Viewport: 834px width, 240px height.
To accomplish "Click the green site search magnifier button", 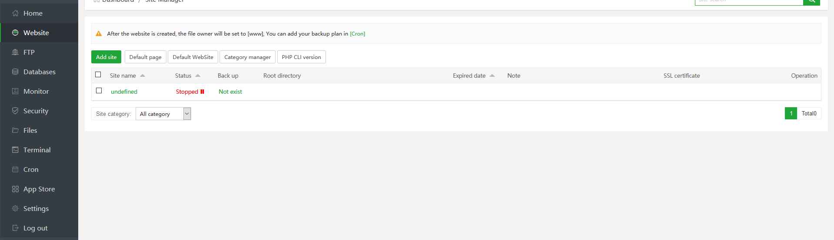I will tap(811, 1).
